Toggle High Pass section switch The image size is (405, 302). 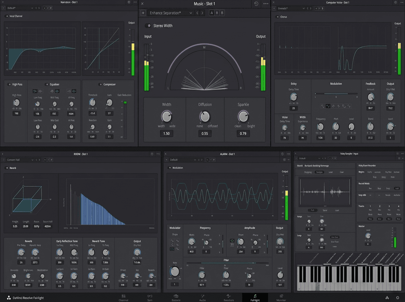click(x=9, y=84)
